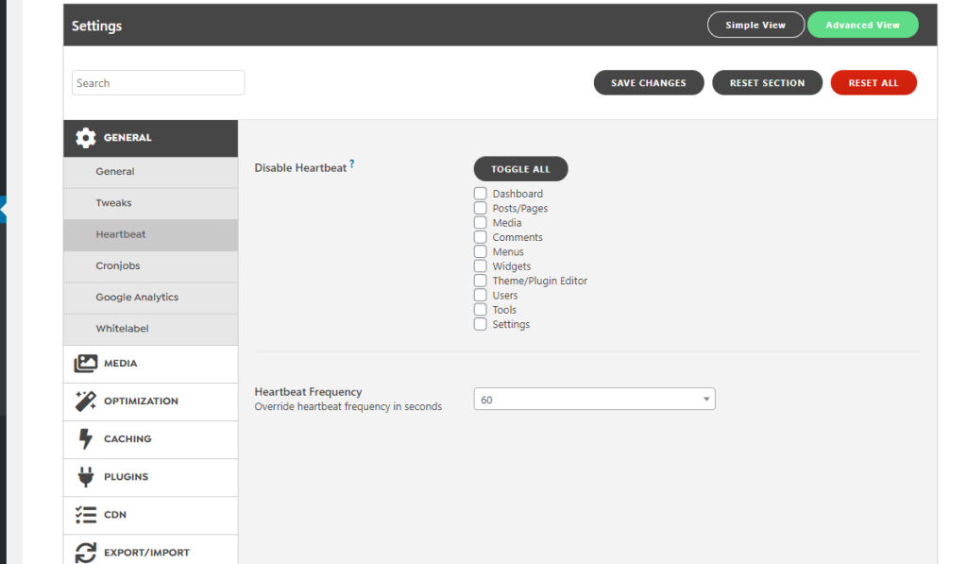The width and height of the screenshot is (967, 564).
Task: Click 'Override heartbeat frequency in seconds' description
Action: click(x=348, y=406)
